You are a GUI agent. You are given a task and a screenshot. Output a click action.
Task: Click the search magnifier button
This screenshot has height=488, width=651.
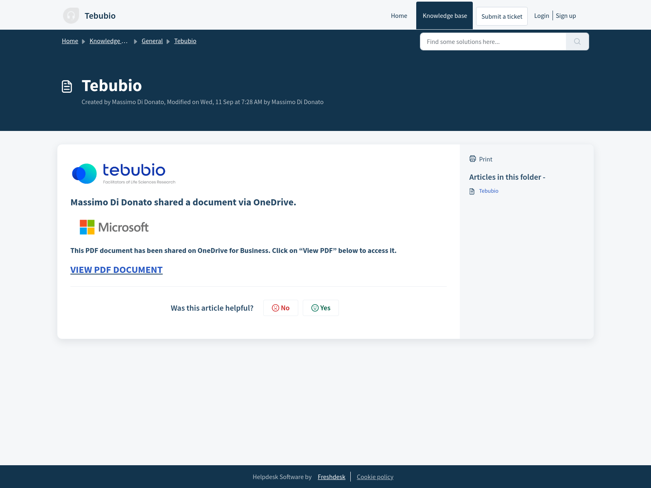pyautogui.click(x=577, y=41)
